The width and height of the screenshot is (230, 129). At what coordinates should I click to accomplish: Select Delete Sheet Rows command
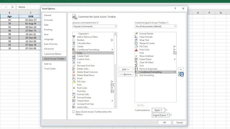pyautogui.click(x=93, y=75)
